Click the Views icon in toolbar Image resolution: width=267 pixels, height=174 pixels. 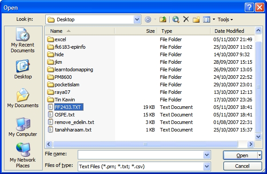point(207,19)
